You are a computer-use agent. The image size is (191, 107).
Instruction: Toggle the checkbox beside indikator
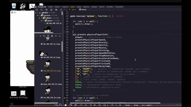tap(41, 18)
